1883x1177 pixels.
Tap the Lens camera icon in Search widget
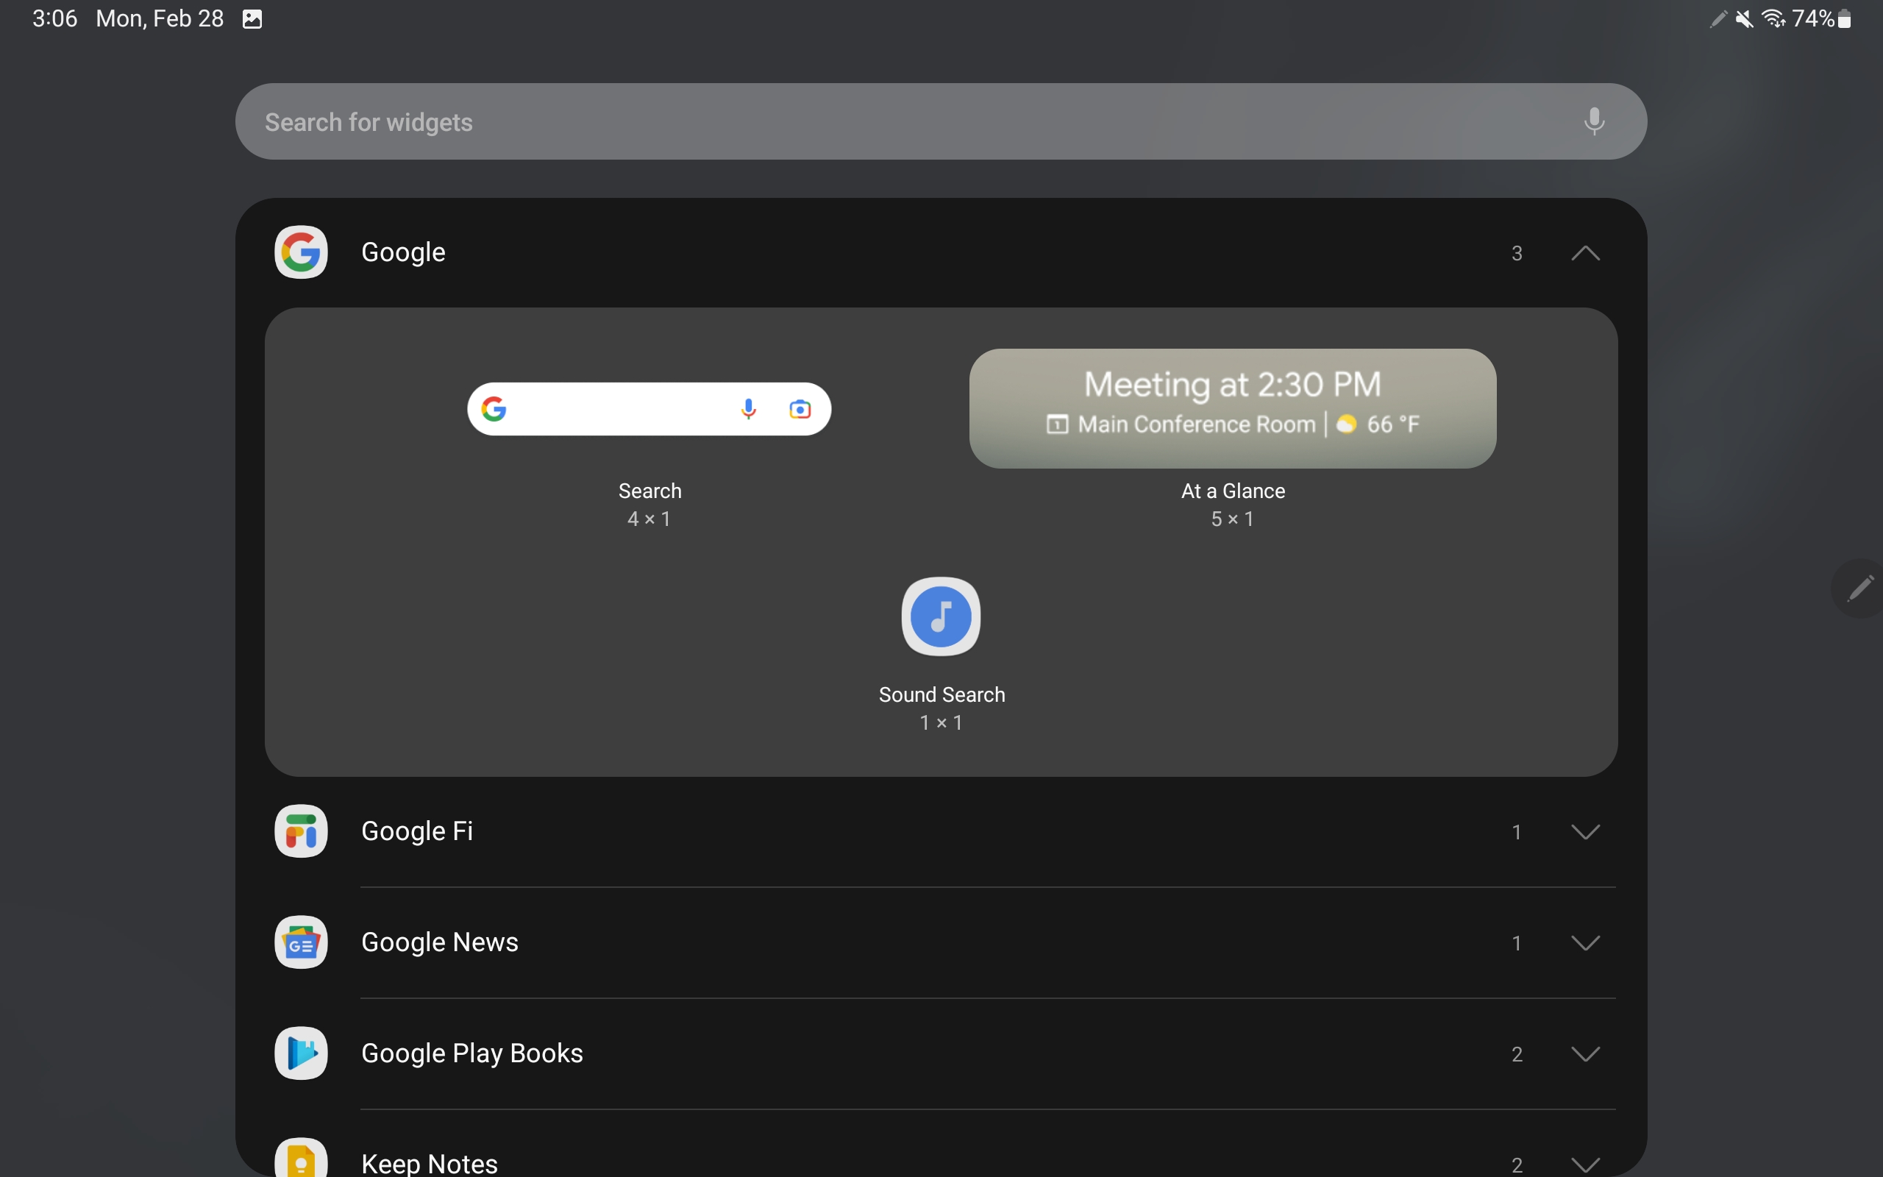[800, 410]
